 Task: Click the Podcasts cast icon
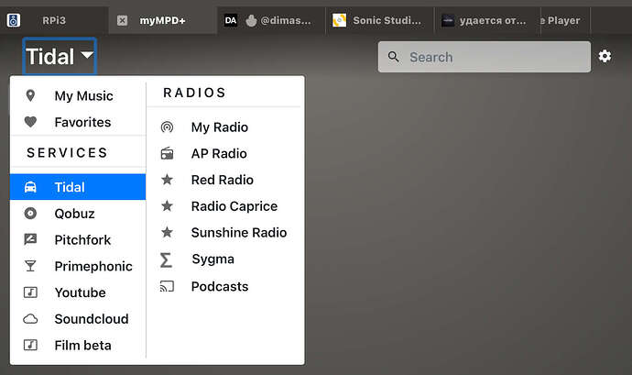pyautogui.click(x=167, y=286)
